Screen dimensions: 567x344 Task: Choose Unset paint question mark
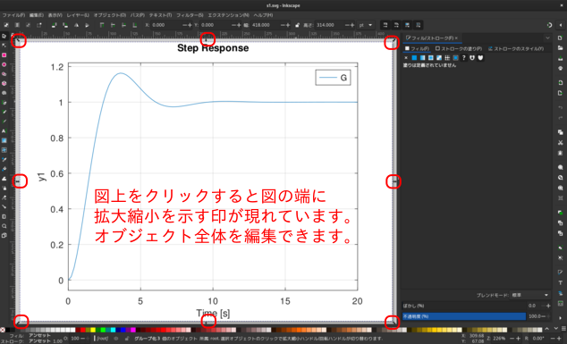464,58
